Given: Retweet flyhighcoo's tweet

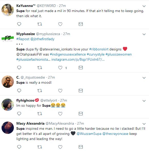Looking at the screenshot, I should pyautogui.click(x=39, y=114).
